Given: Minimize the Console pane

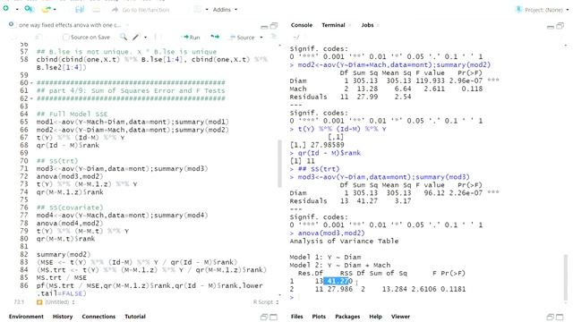Looking at the screenshot, I should click(x=551, y=26).
